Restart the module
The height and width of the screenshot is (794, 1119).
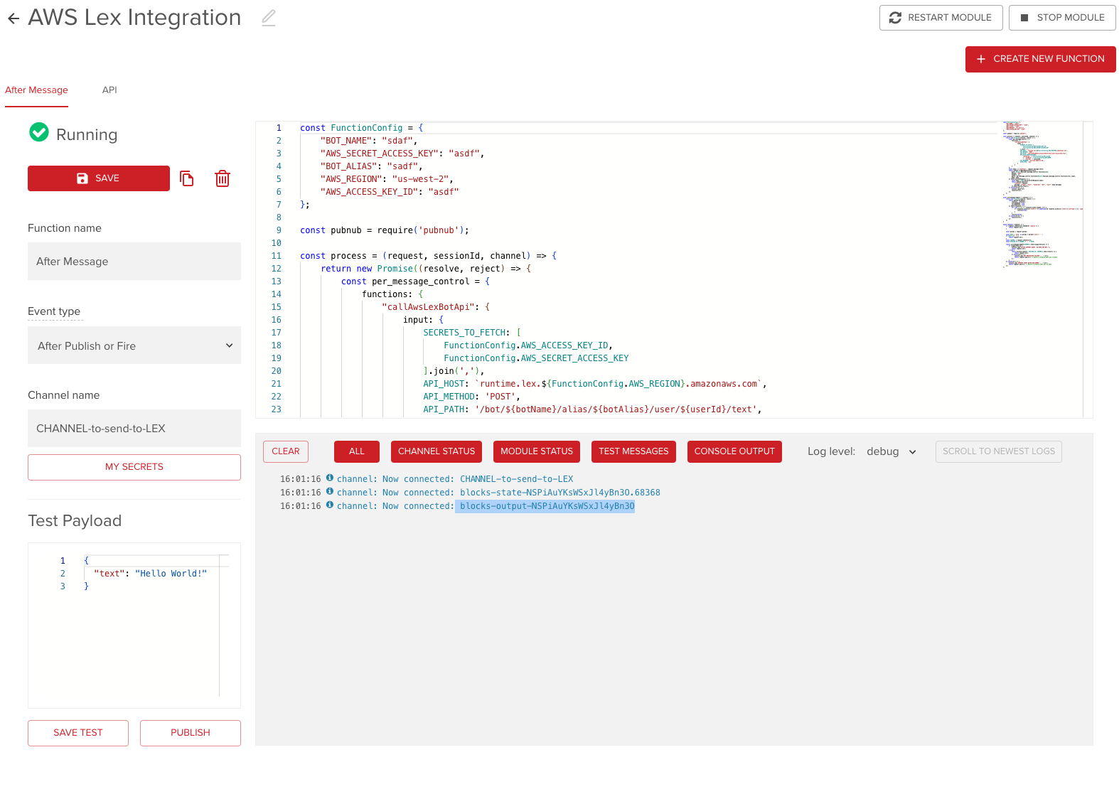coord(941,18)
